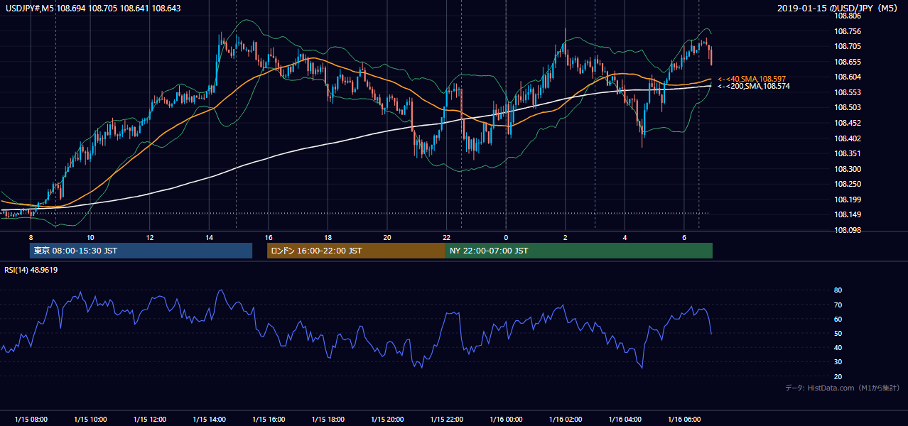908x426 pixels.
Task: Click the 108.351 price axis label
Action: point(848,153)
